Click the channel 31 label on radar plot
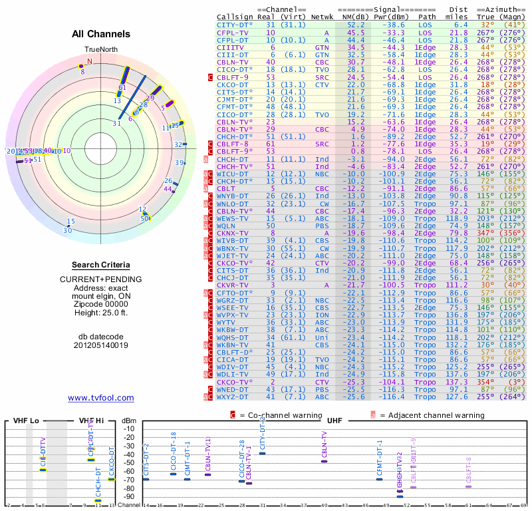532x511 pixels. pyautogui.click(x=117, y=123)
